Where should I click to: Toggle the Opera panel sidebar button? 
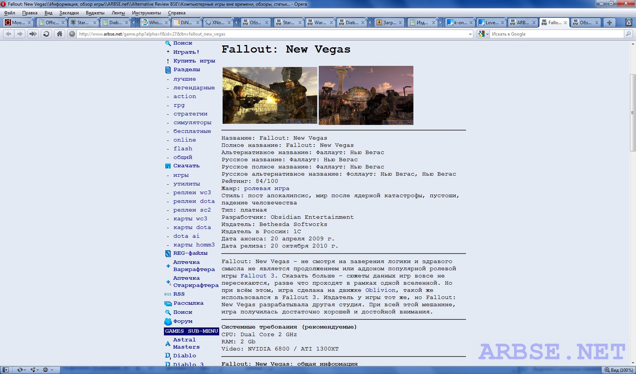click(x=6, y=370)
